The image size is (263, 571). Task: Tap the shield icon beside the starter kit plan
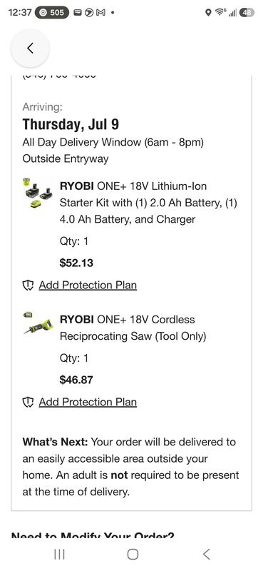point(29,285)
